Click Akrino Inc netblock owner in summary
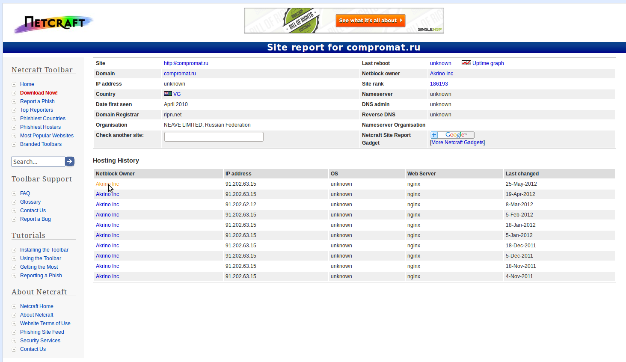The height and width of the screenshot is (362, 626). pos(442,74)
